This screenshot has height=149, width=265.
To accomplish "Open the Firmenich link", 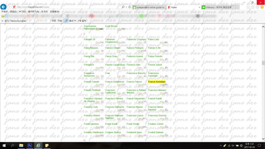I will pos(89,65).
